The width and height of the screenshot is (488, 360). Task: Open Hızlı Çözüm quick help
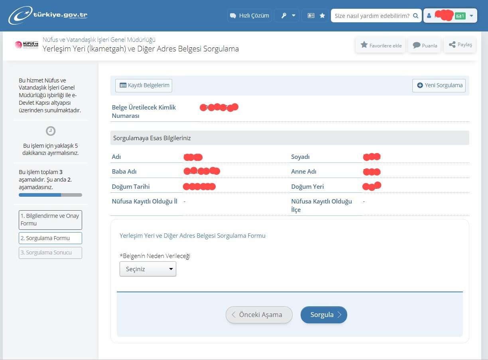tap(250, 16)
